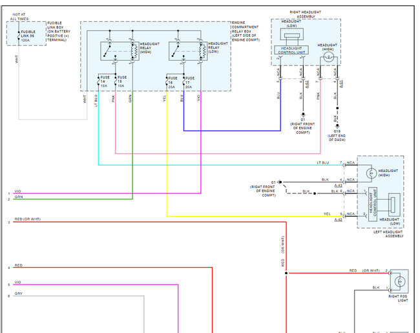Open the A-d3 reference near left headlight
Viewport: 420px width, 333px height.
click(x=339, y=186)
